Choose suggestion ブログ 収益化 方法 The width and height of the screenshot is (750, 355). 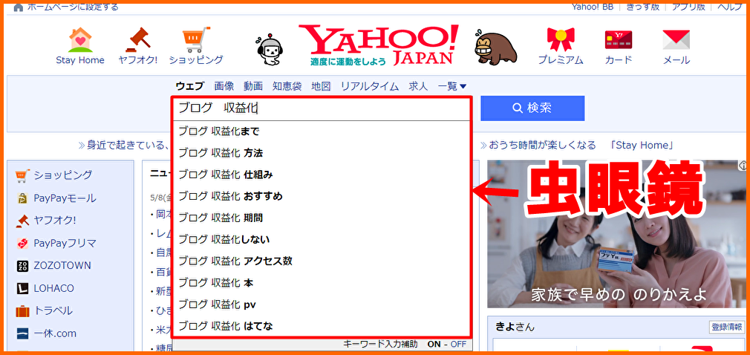[x=322, y=153]
